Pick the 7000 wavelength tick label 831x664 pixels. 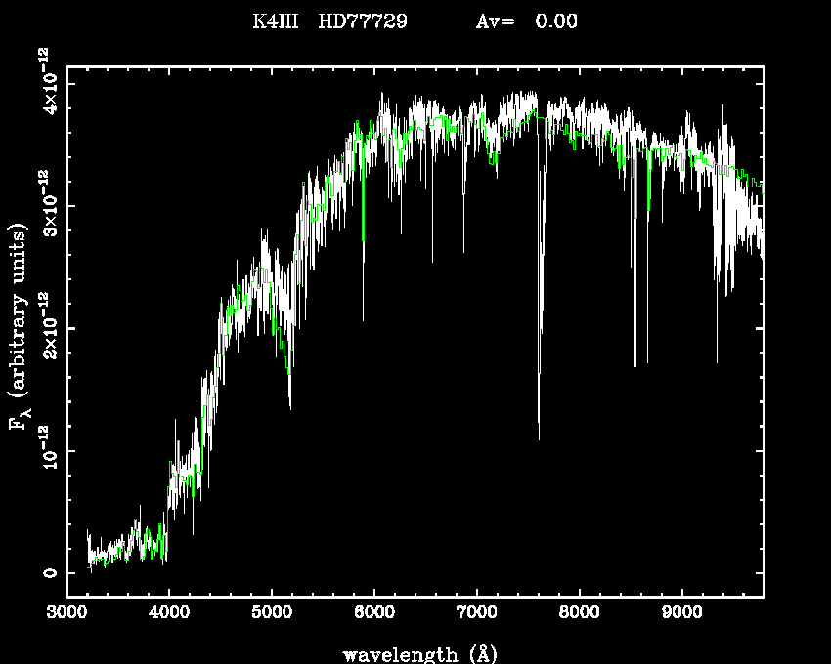pyautogui.click(x=476, y=615)
